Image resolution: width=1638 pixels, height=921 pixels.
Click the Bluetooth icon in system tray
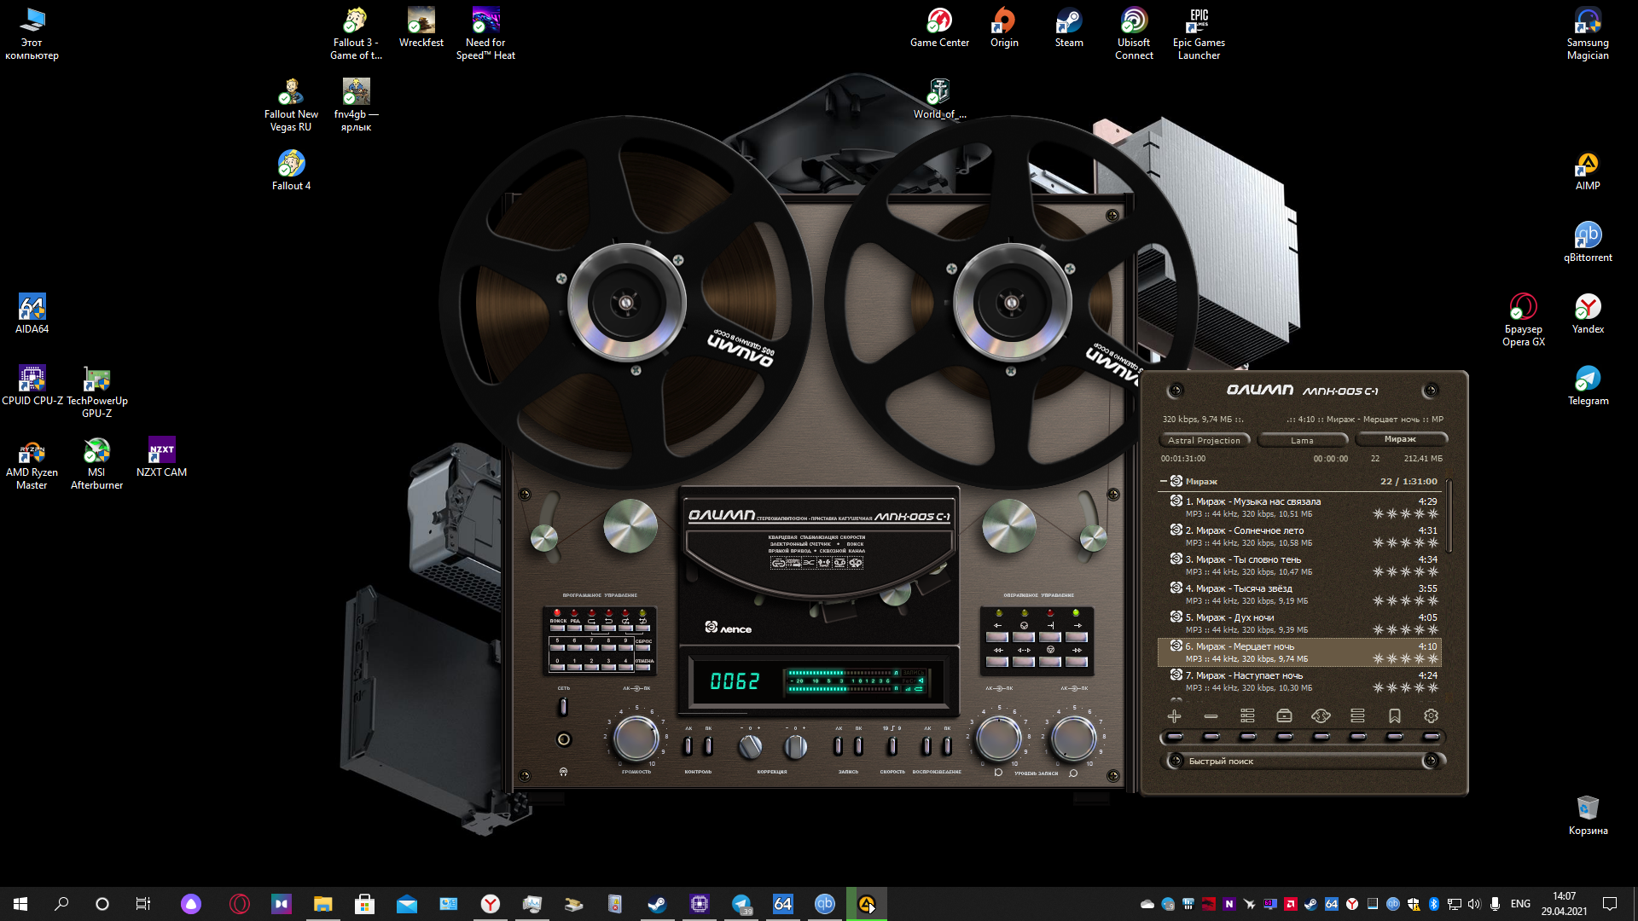tap(1434, 904)
